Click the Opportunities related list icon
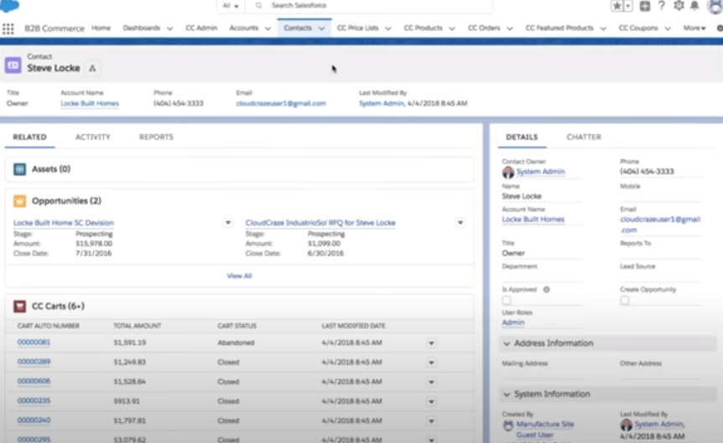The width and height of the screenshot is (723, 443). tap(20, 201)
